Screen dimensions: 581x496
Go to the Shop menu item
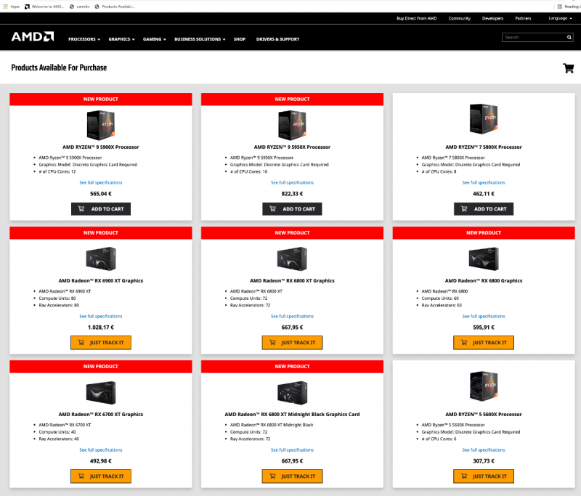240,39
